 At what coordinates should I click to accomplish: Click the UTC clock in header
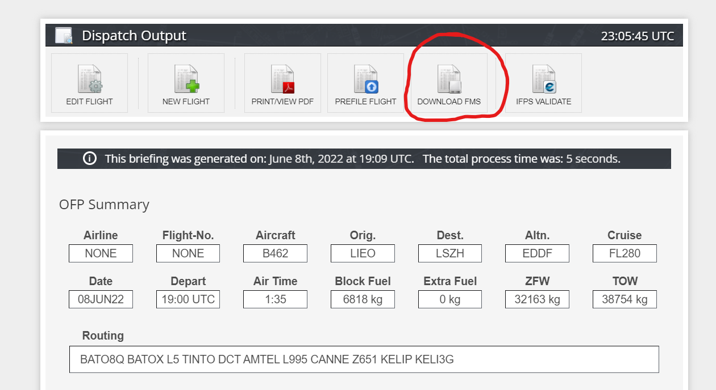pyautogui.click(x=637, y=36)
